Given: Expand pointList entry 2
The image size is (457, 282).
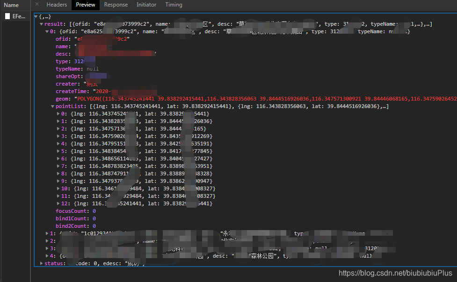Looking at the screenshot, I should click(58, 129).
